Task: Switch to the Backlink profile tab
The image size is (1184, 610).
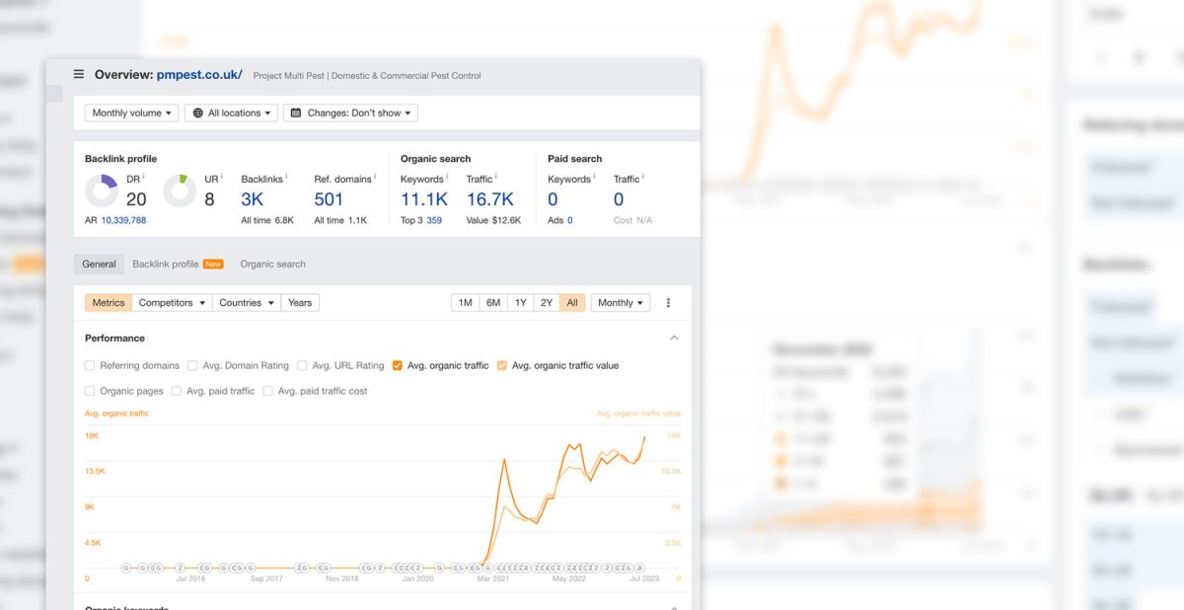Action: coord(178,265)
